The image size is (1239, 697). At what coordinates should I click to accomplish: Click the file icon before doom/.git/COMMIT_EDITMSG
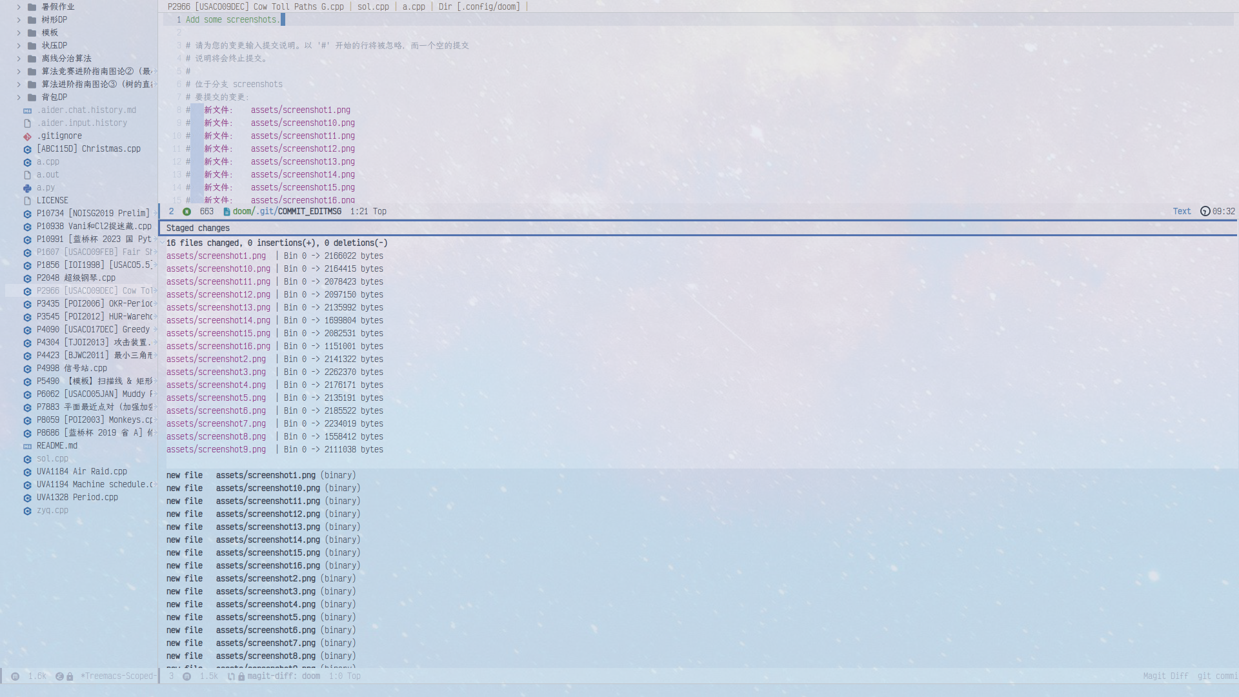[227, 212]
